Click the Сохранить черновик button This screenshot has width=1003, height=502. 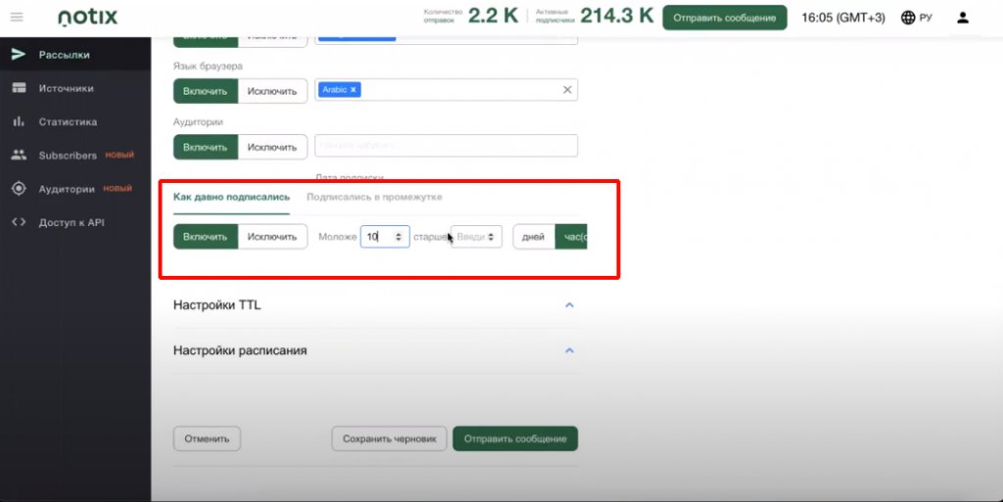(389, 438)
